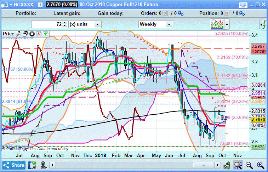Image resolution: width=268 pixels, height=172 pixels.
Task: Click the 2.9514 axis price label
Action: (x=258, y=93)
